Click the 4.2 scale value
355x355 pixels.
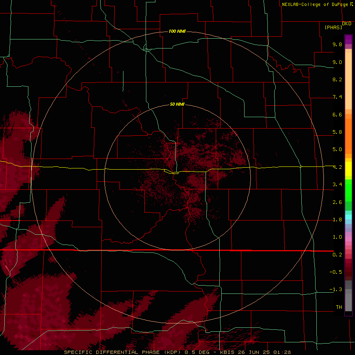(x=337, y=167)
